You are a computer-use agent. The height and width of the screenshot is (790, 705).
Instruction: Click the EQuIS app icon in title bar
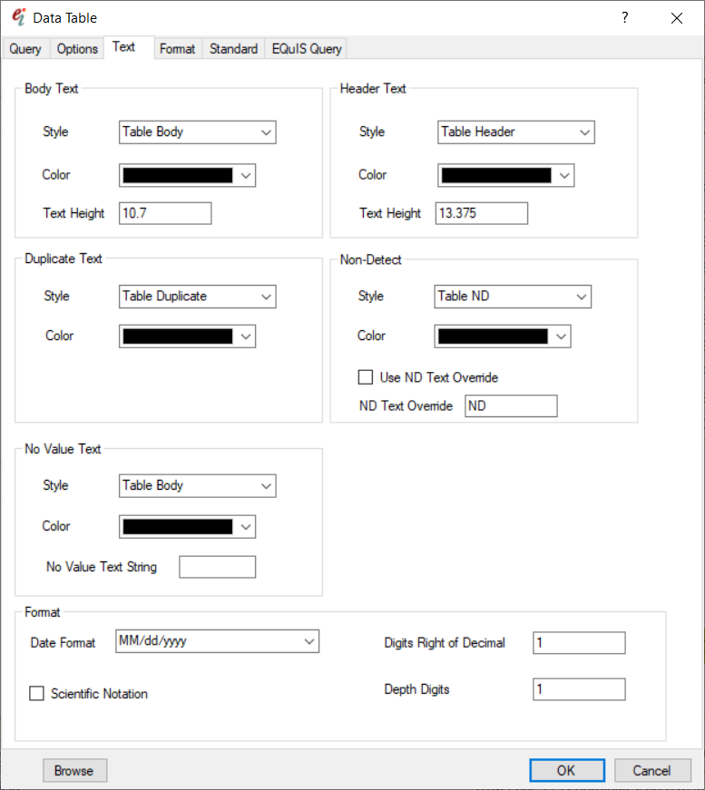tap(17, 17)
